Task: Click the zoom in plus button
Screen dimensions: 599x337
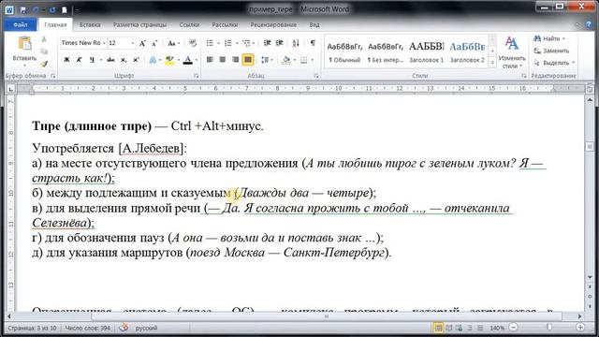Action: 580,328
